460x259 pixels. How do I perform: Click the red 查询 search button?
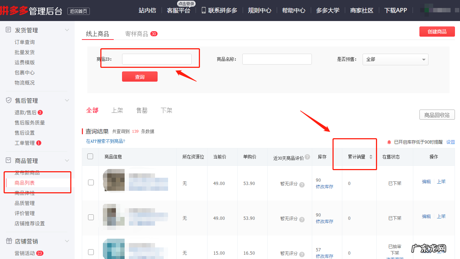coord(139,77)
